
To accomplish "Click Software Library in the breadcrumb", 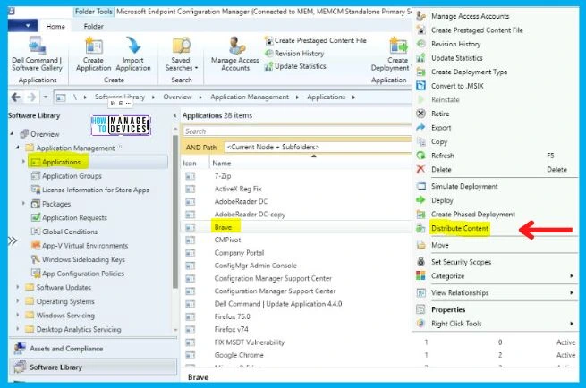I will (120, 97).
